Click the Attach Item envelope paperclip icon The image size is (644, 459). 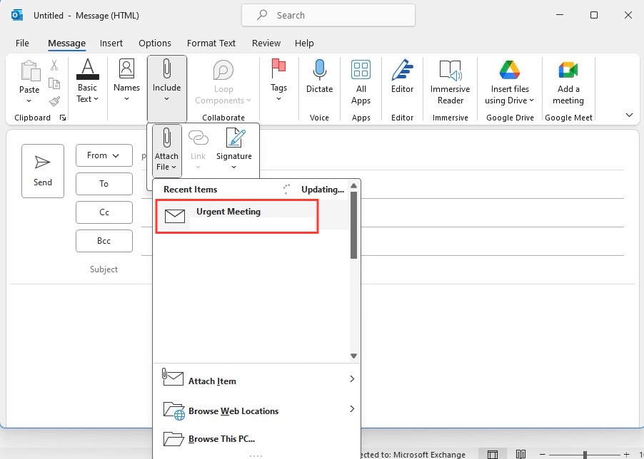pyautogui.click(x=173, y=377)
